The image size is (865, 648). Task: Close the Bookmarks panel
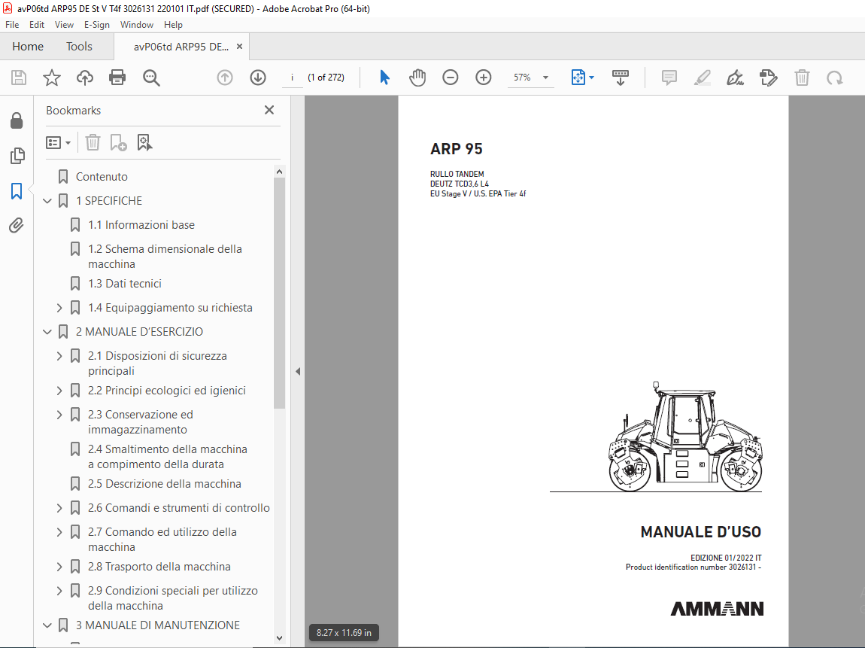(x=269, y=110)
